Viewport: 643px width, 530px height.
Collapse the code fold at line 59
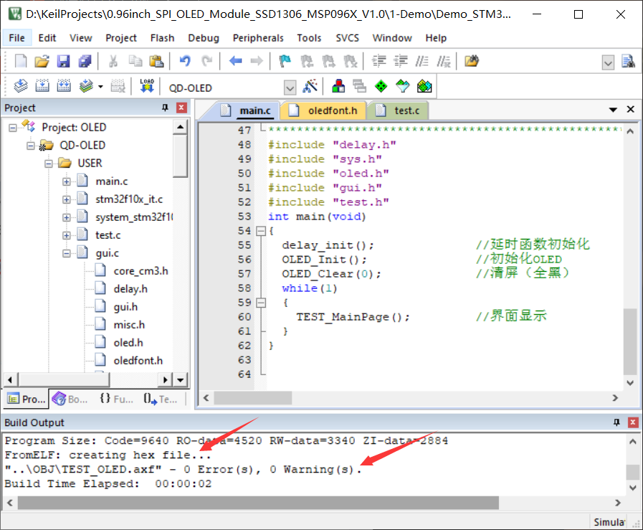pyautogui.click(x=261, y=303)
